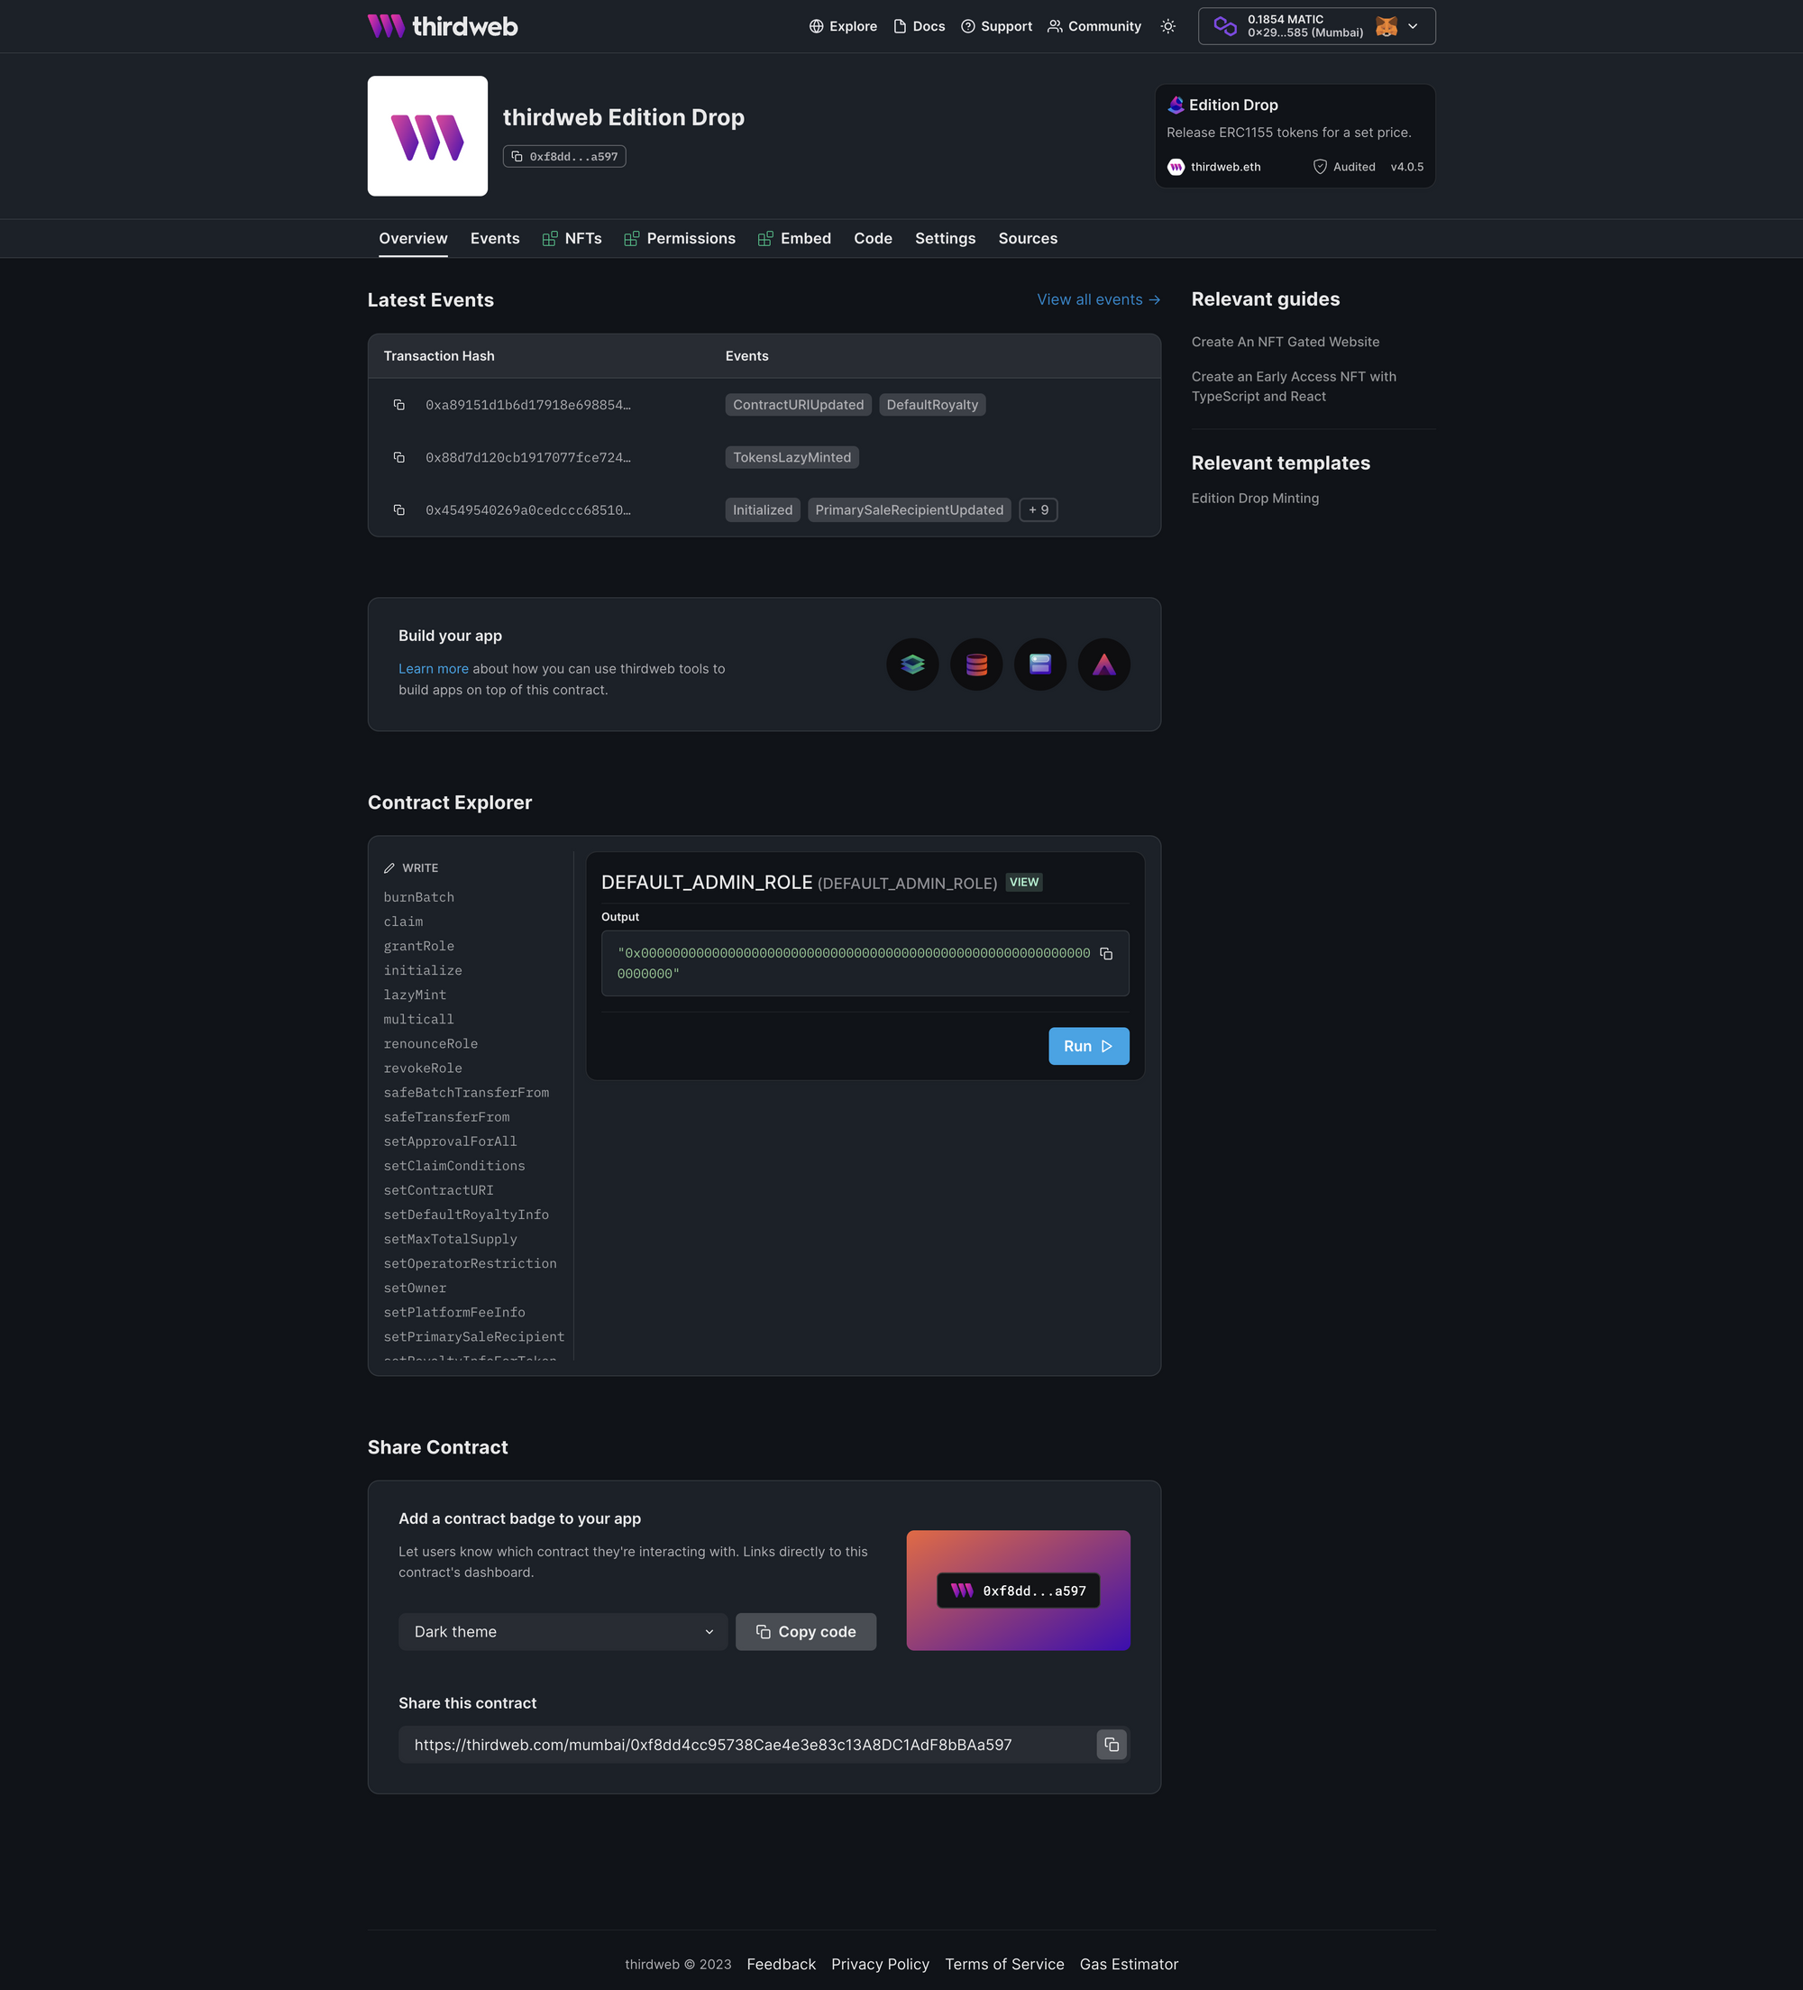Click the orange database storage icon

pyautogui.click(x=976, y=665)
